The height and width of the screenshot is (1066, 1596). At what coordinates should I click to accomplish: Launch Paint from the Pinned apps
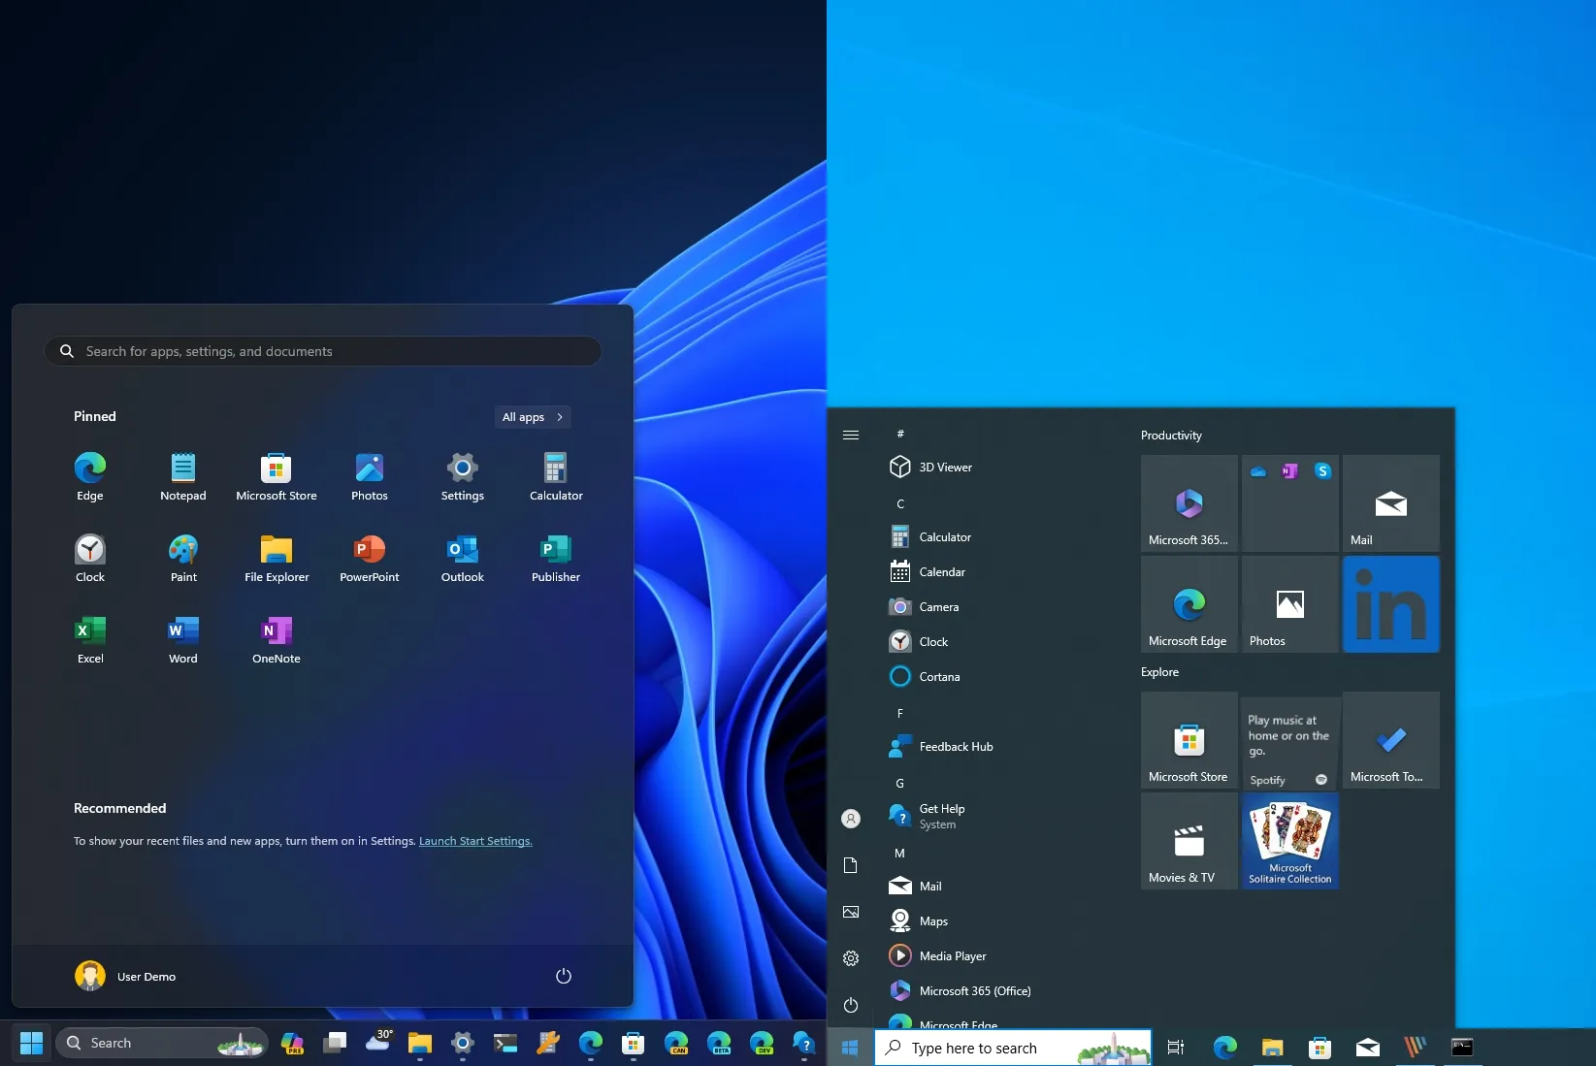point(183,558)
